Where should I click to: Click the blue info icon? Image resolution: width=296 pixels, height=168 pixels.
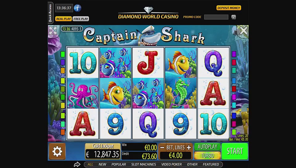[77, 8]
